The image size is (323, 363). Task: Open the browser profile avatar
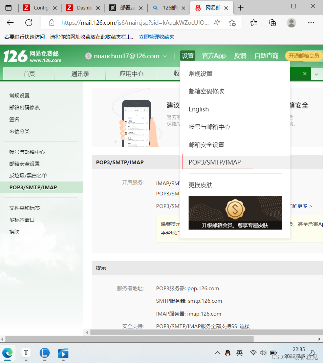click(x=291, y=23)
